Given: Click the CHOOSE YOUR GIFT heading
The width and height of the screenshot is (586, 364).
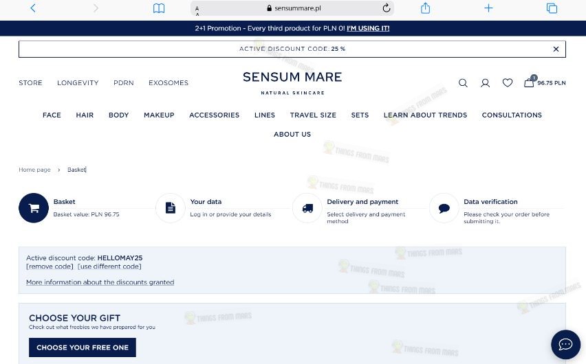Looking at the screenshot, I should [x=75, y=318].
